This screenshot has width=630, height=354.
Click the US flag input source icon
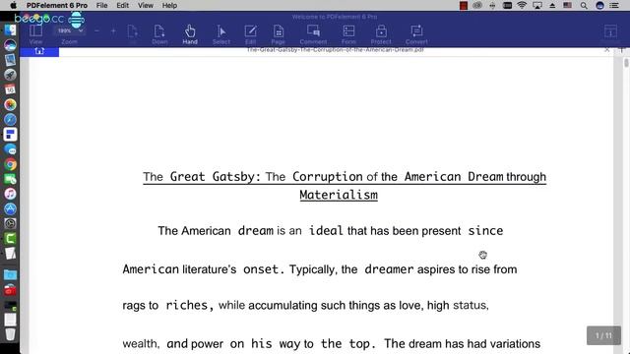pyautogui.click(x=567, y=5)
